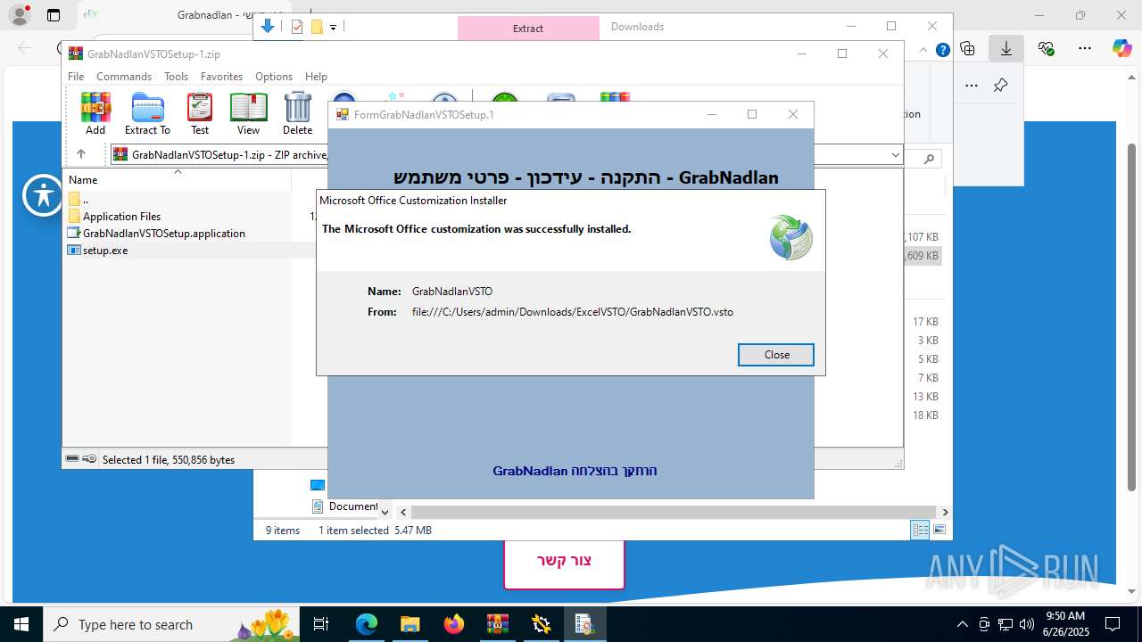
Task: Click the Edge Collections icon
Action: [968, 48]
